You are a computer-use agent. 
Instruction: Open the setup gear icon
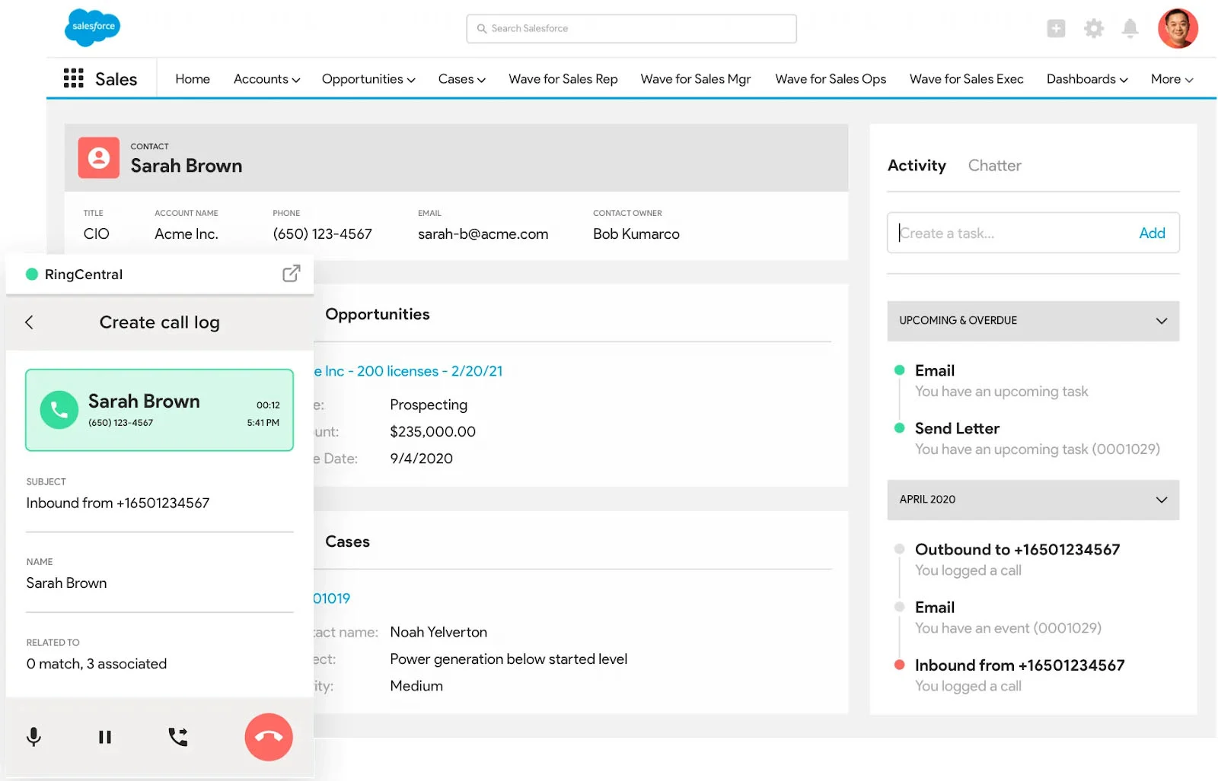[1094, 29]
